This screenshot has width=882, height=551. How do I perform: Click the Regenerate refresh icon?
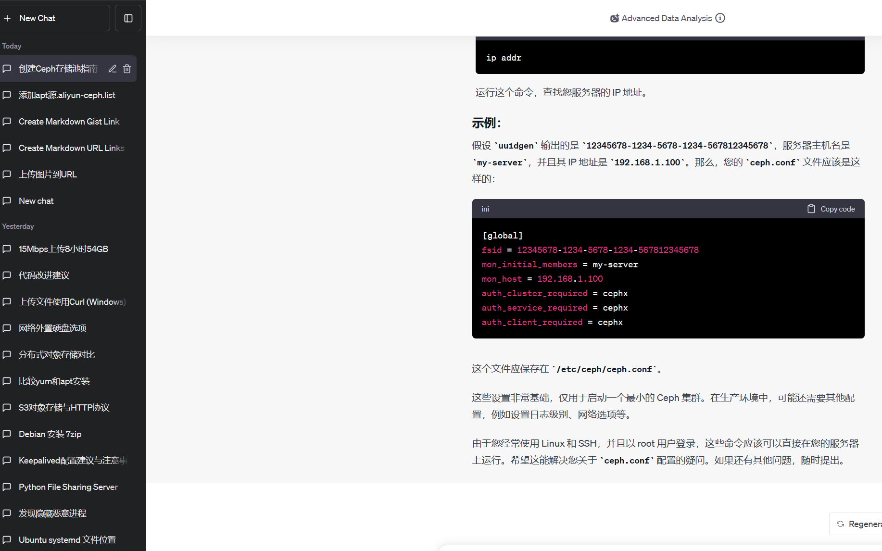click(x=840, y=524)
